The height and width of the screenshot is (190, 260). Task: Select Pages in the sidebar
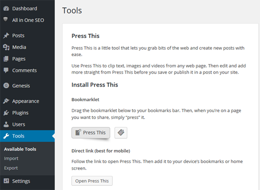[19, 59]
